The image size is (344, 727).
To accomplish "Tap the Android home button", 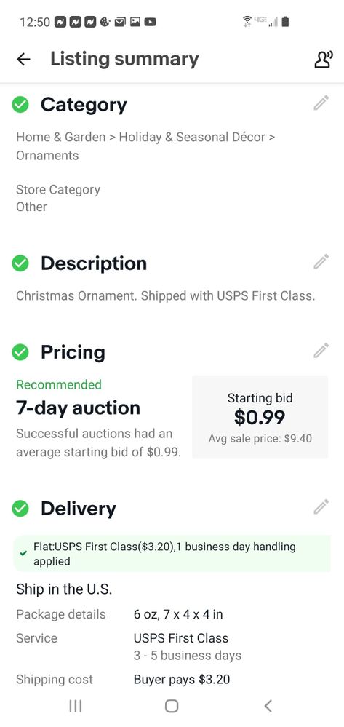I will [172, 706].
